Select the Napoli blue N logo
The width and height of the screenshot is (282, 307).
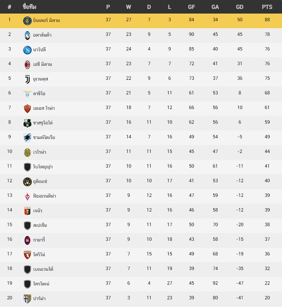tap(27, 50)
